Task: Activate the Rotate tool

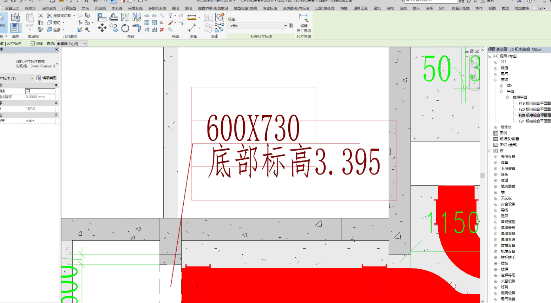Action: click(x=125, y=28)
